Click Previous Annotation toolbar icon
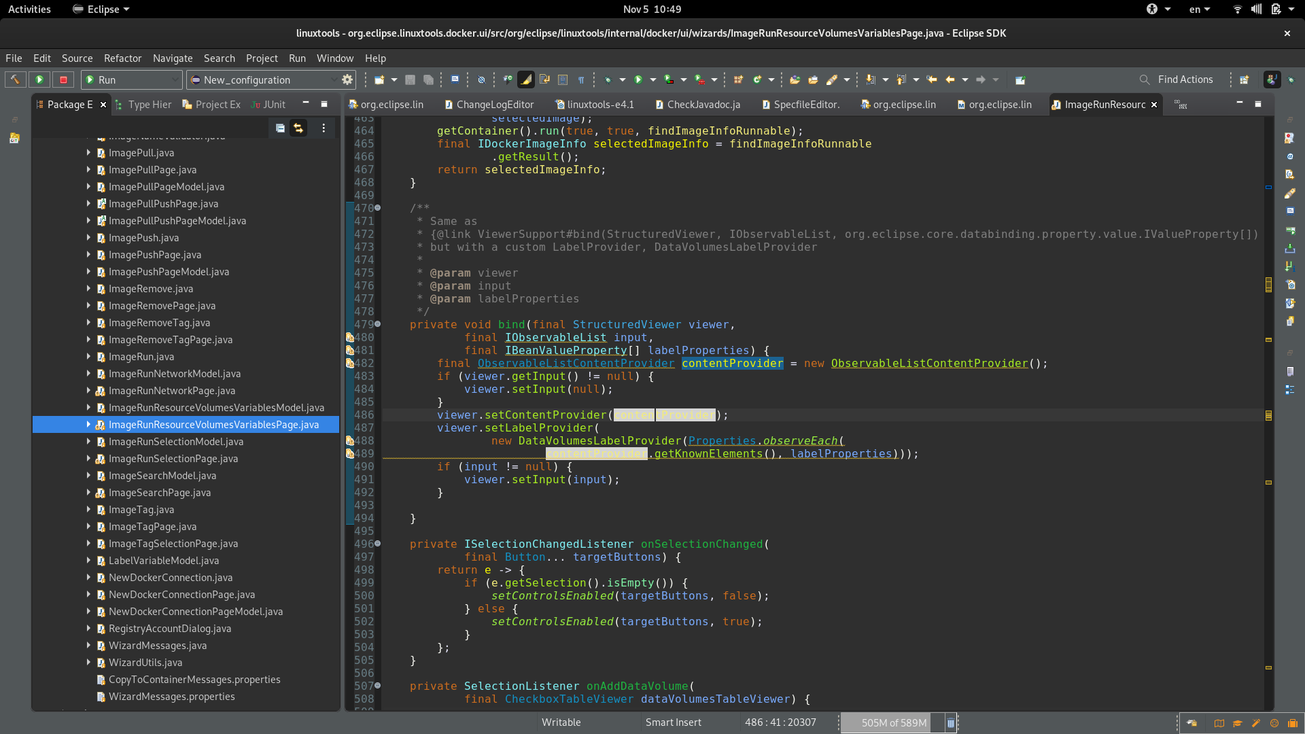Image resolution: width=1305 pixels, height=734 pixels. pyautogui.click(x=901, y=80)
